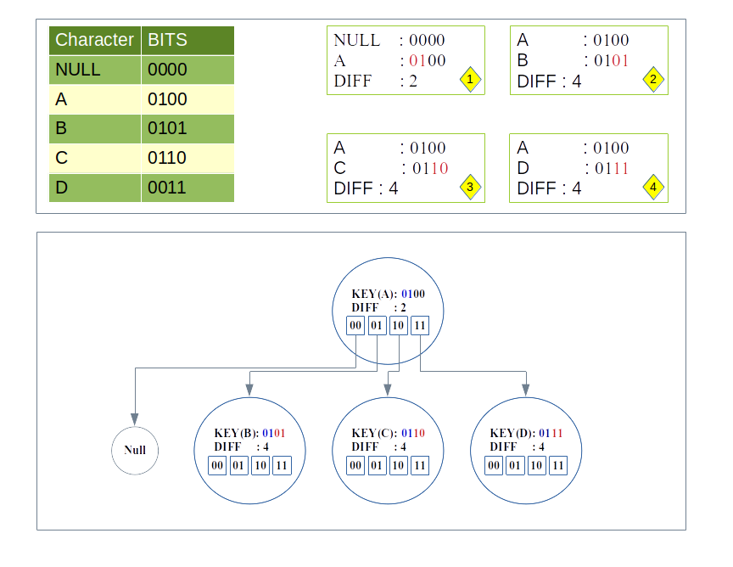Screen dimensions: 733x567
Task: Click the '00' slot in KEY(B) node
Action: coord(217,465)
